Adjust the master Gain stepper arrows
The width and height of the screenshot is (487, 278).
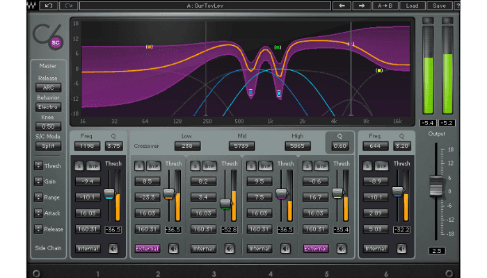pyautogui.click(x=38, y=181)
